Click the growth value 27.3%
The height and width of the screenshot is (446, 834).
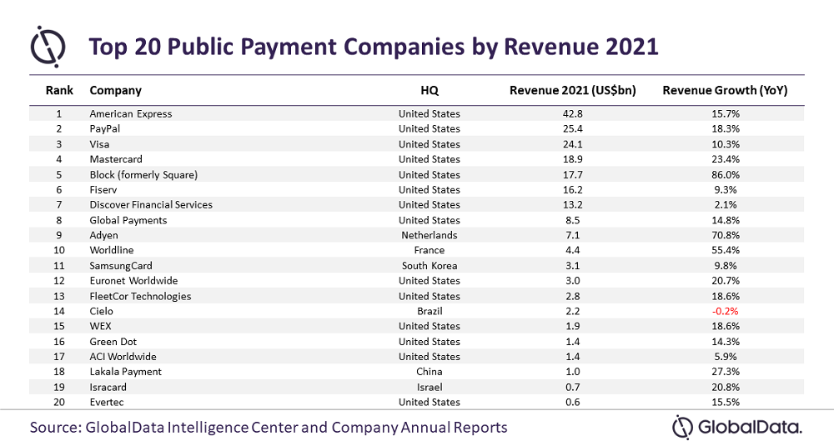pyautogui.click(x=725, y=372)
